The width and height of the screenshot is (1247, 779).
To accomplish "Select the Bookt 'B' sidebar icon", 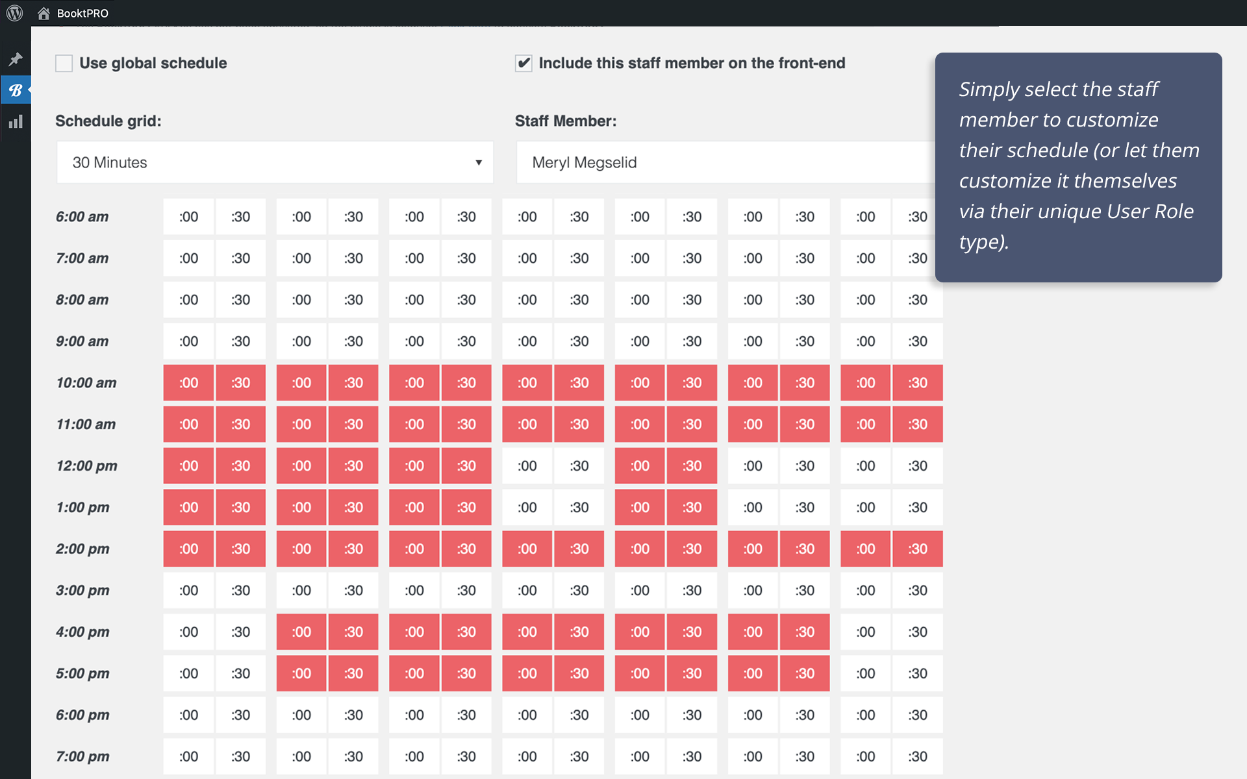I will (x=16, y=90).
